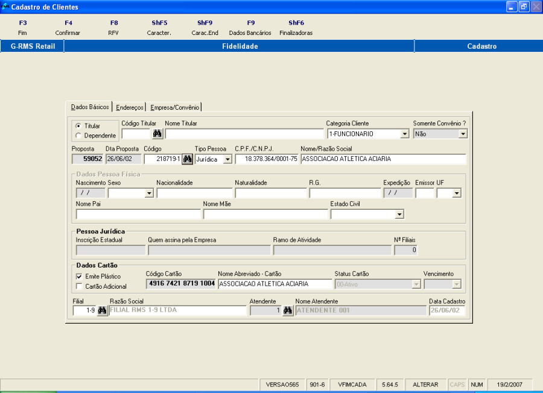Click the C.P.F./C.N.P.J. field
The height and width of the screenshot is (393, 543).
267,159
